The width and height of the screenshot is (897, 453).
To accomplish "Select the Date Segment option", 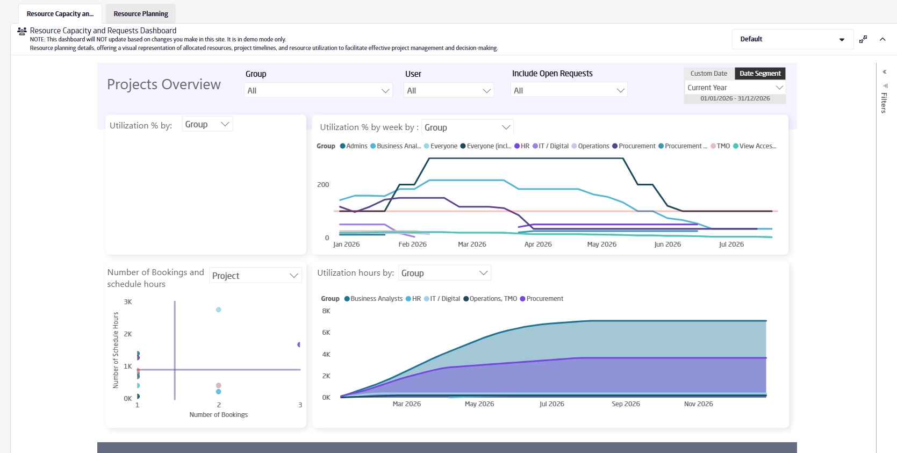I will 760,74.
